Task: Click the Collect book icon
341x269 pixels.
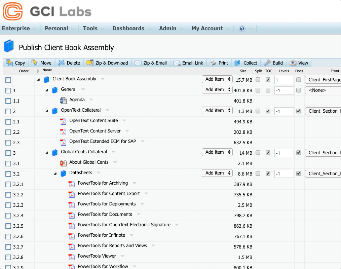Action: [237, 63]
